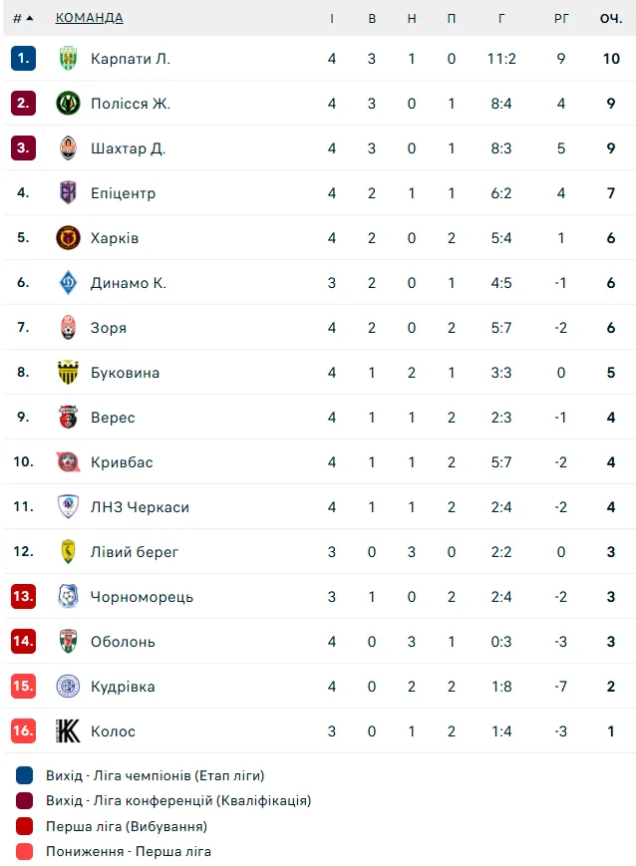Click the Колос K-shaped logo
636x866 pixels.
[68, 731]
